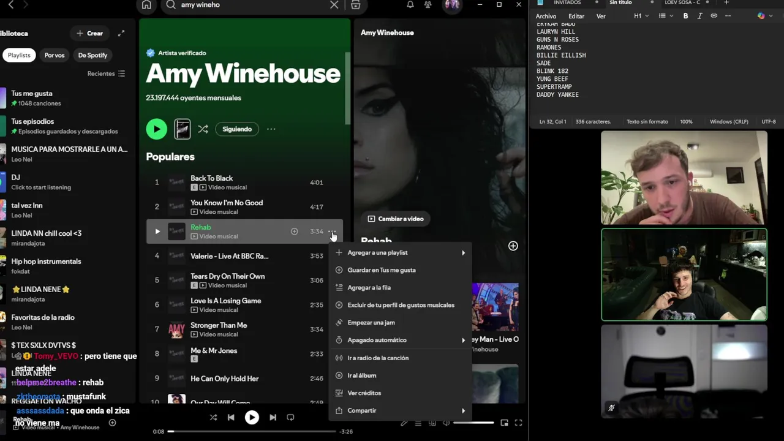The height and width of the screenshot is (441, 784).
Task: Adjust the volume slider
Action: pos(473,423)
